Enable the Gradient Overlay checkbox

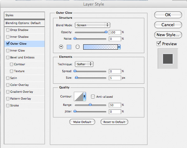click(x=8, y=92)
